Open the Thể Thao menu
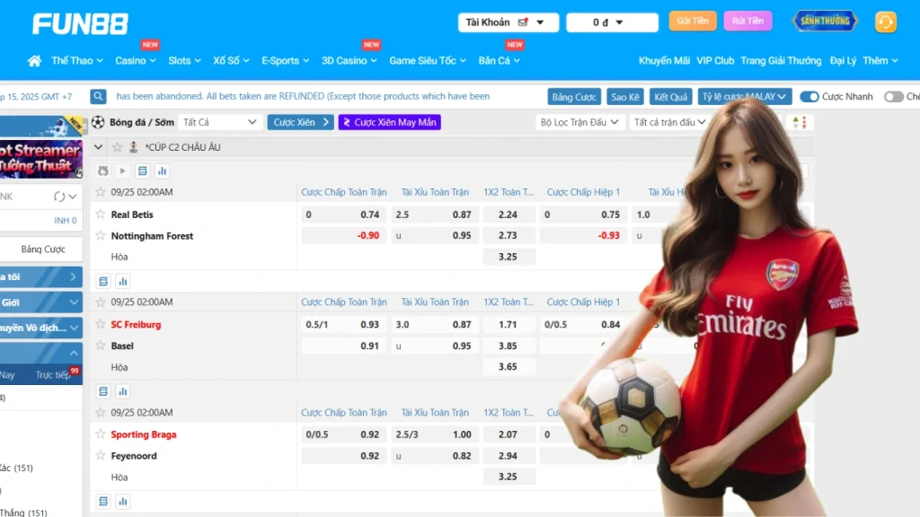This screenshot has height=517, width=920. coord(77,60)
